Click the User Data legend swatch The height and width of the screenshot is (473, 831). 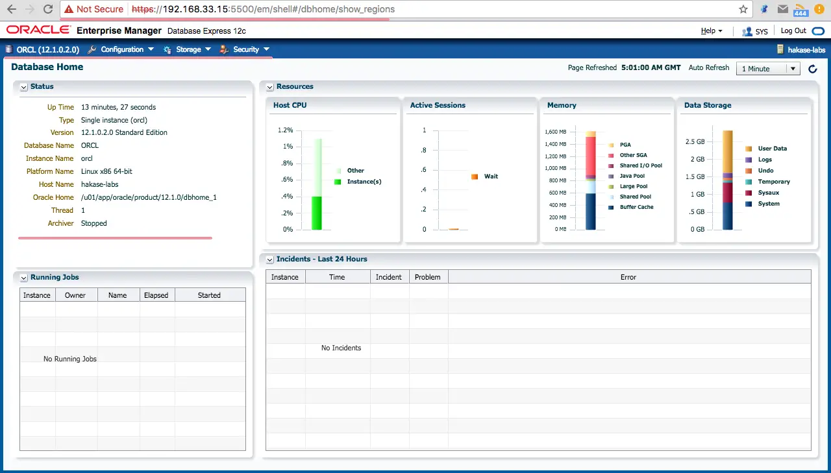(749, 149)
